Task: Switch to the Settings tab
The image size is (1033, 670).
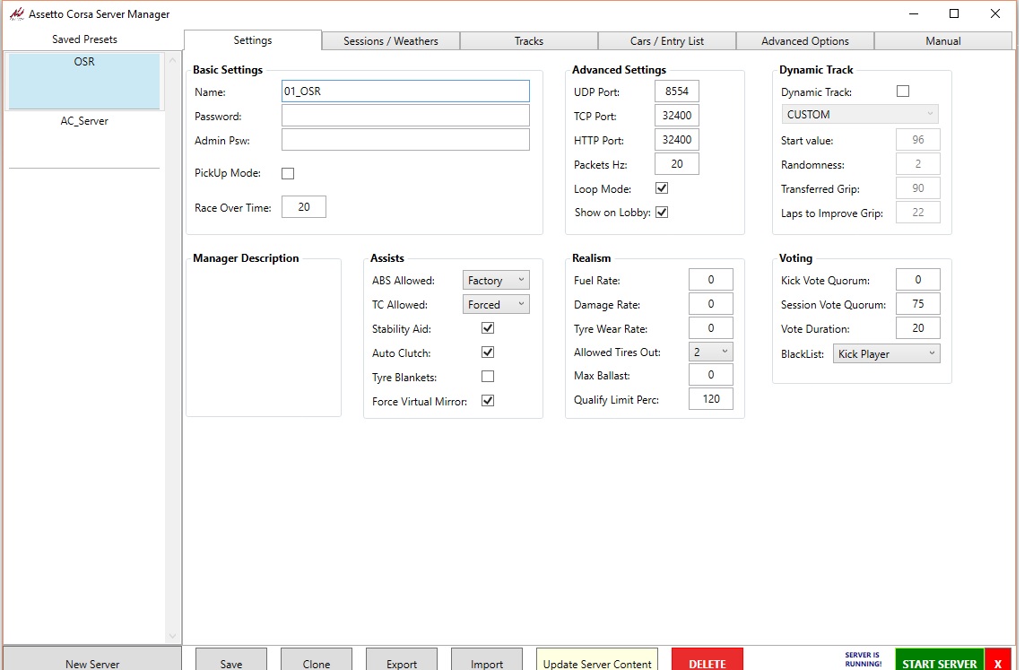Action: point(253,40)
